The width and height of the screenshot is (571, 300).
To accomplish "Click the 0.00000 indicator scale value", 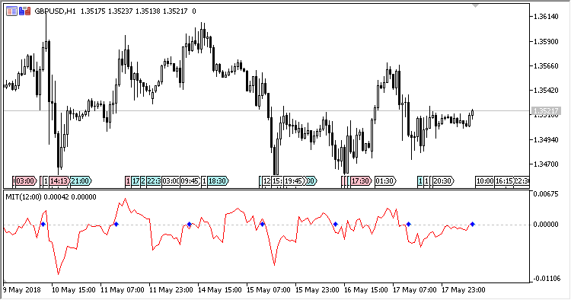I will coord(546,225).
